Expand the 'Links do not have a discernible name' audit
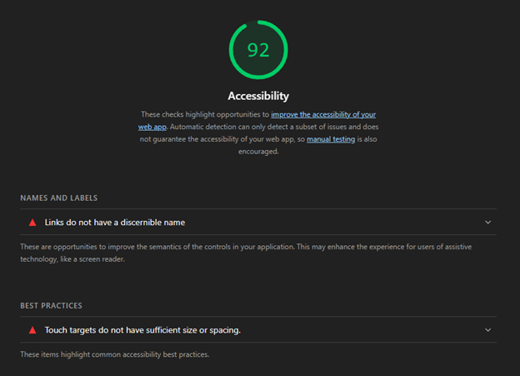 (258, 223)
